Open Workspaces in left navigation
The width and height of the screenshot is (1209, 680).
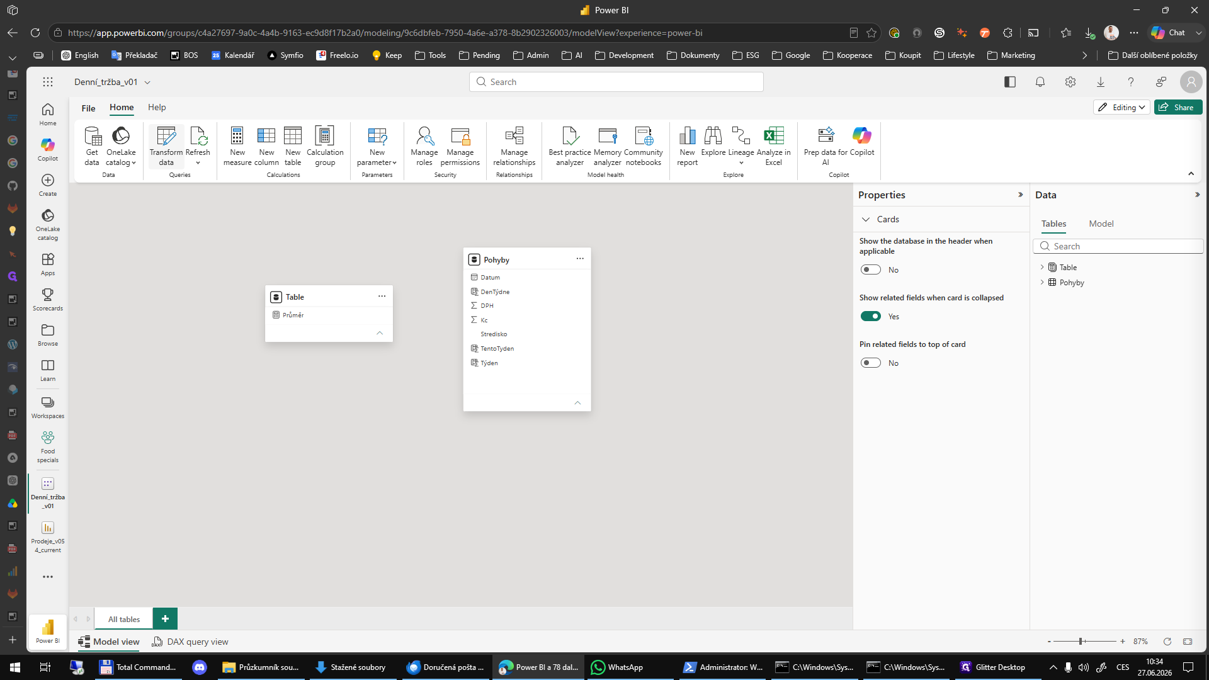click(x=48, y=407)
